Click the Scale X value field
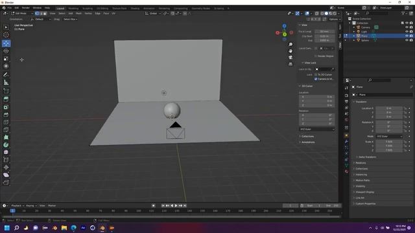The height and width of the screenshot is (233, 415). pyautogui.click(x=389, y=142)
